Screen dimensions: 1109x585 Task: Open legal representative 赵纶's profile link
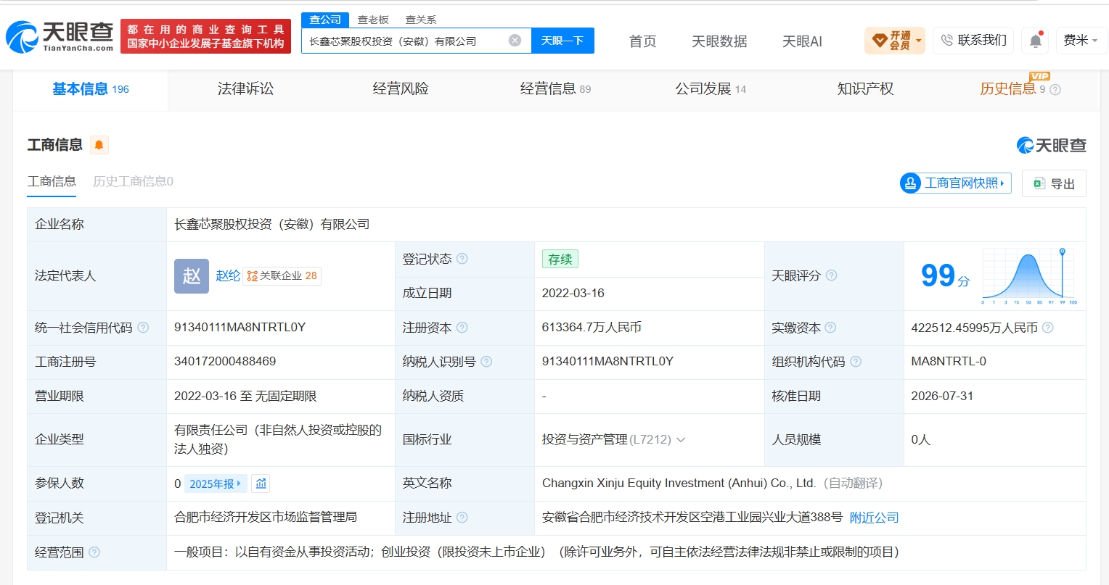click(x=228, y=276)
